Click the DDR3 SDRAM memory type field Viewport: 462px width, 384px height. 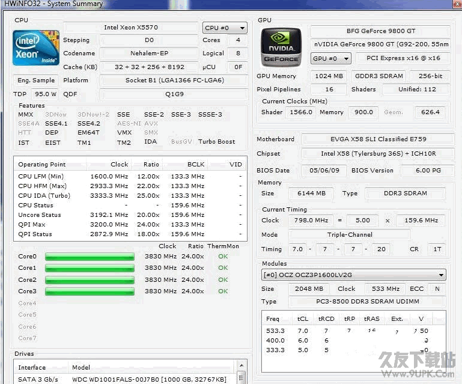pos(405,194)
